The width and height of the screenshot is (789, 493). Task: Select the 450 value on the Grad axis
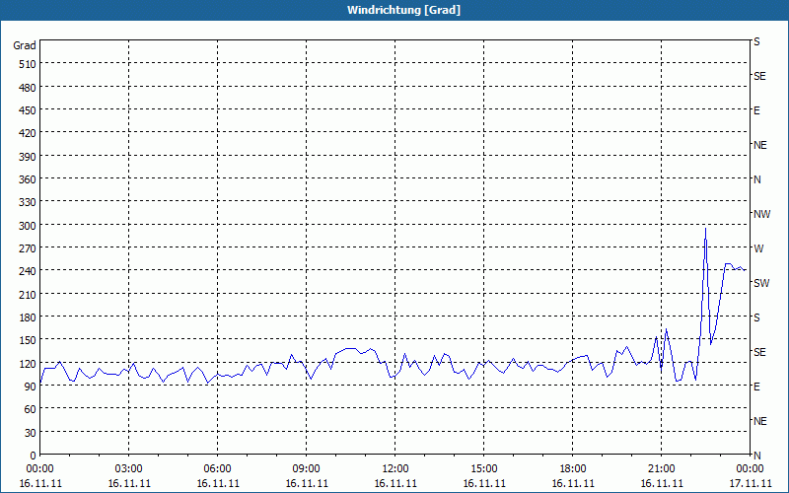pos(28,110)
